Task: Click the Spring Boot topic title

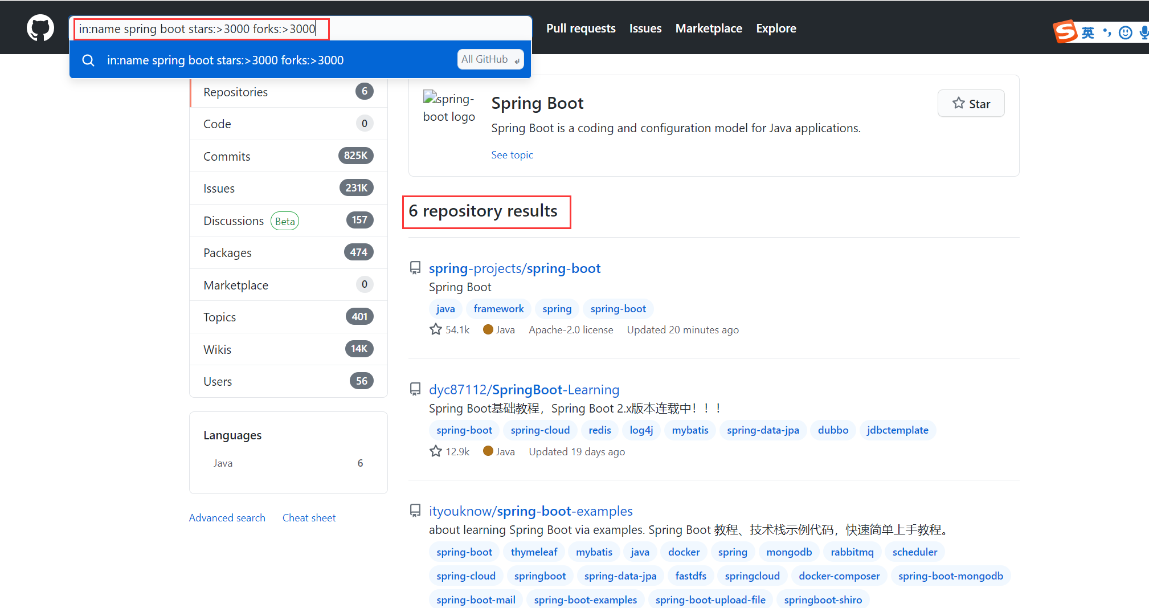Action: 537,103
